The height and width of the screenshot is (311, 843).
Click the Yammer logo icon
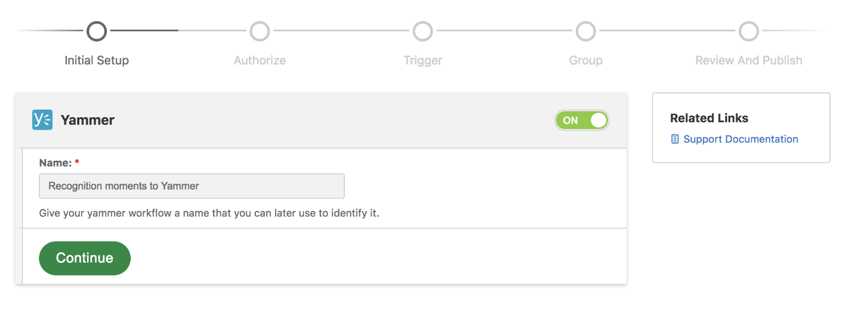[x=42, y=120]
